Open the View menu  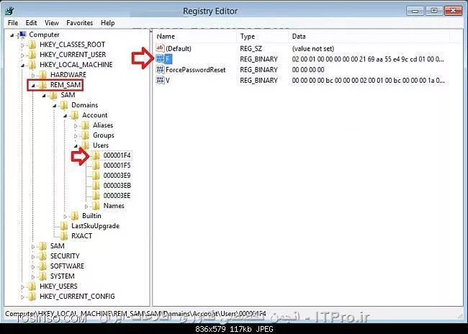52,23
